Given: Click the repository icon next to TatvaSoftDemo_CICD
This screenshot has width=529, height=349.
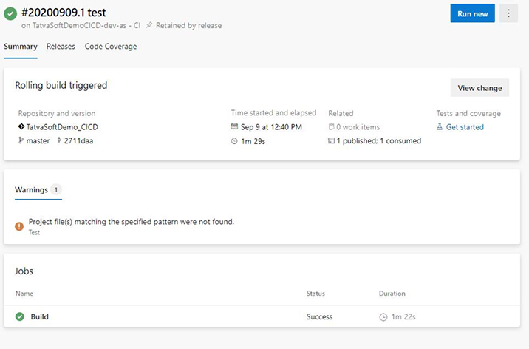Looking at the screenshot, I should 21,127.
